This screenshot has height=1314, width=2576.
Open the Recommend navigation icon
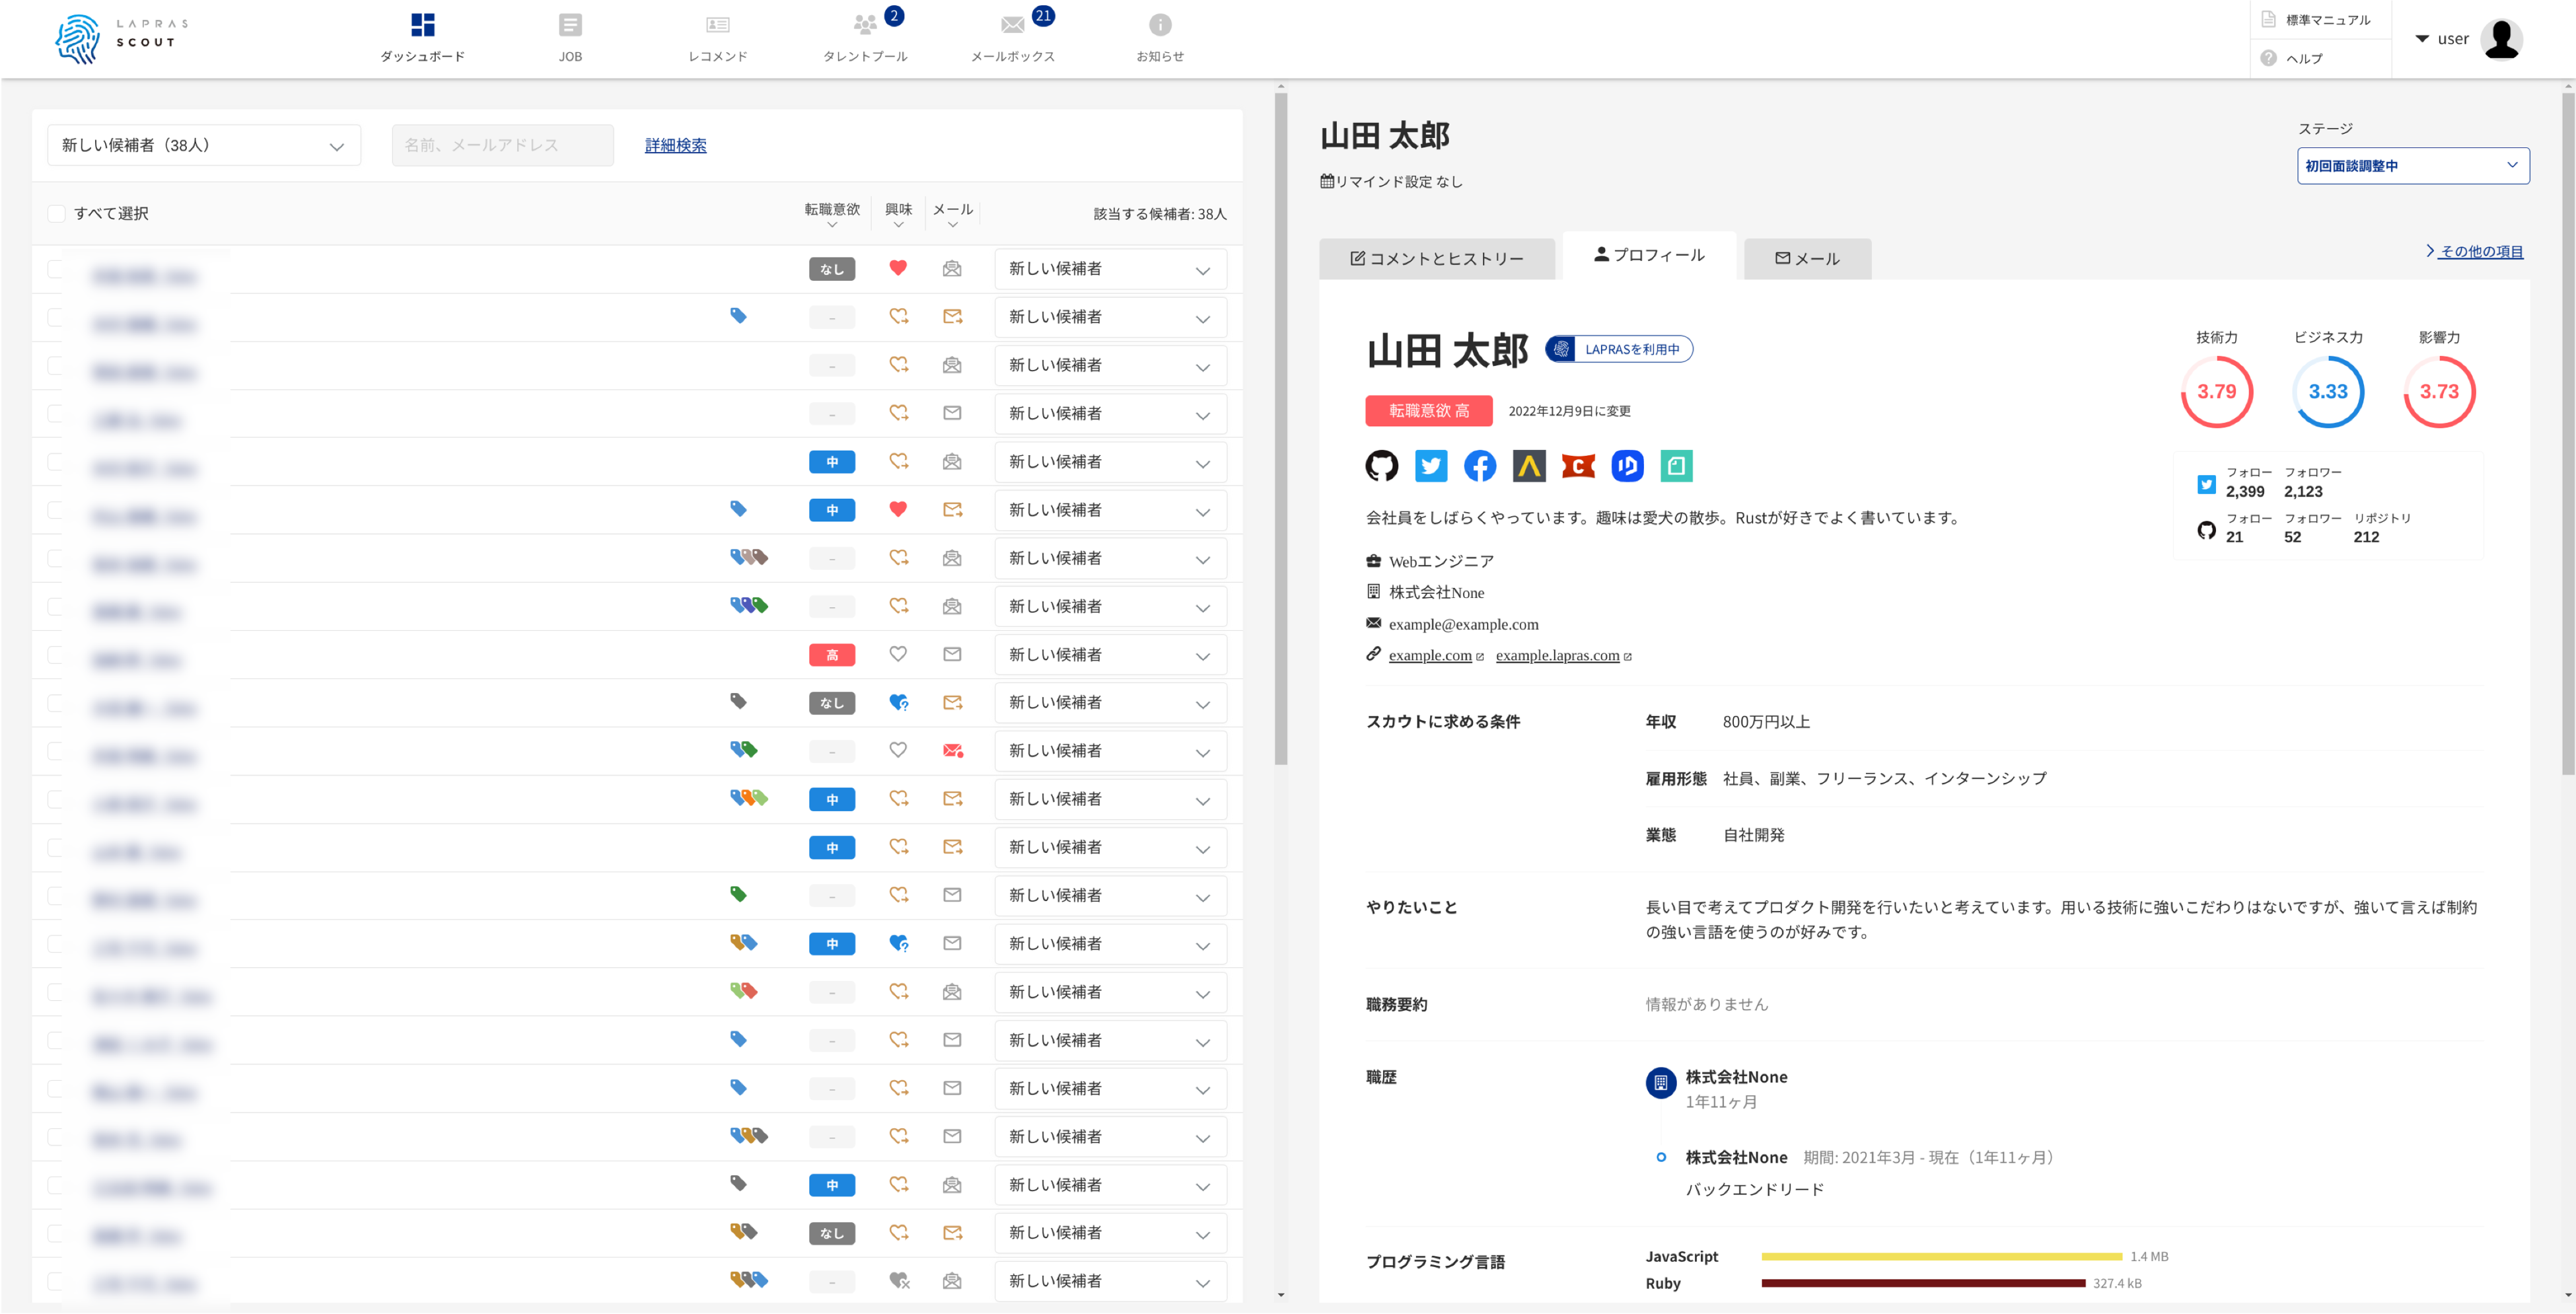[717, 25]
